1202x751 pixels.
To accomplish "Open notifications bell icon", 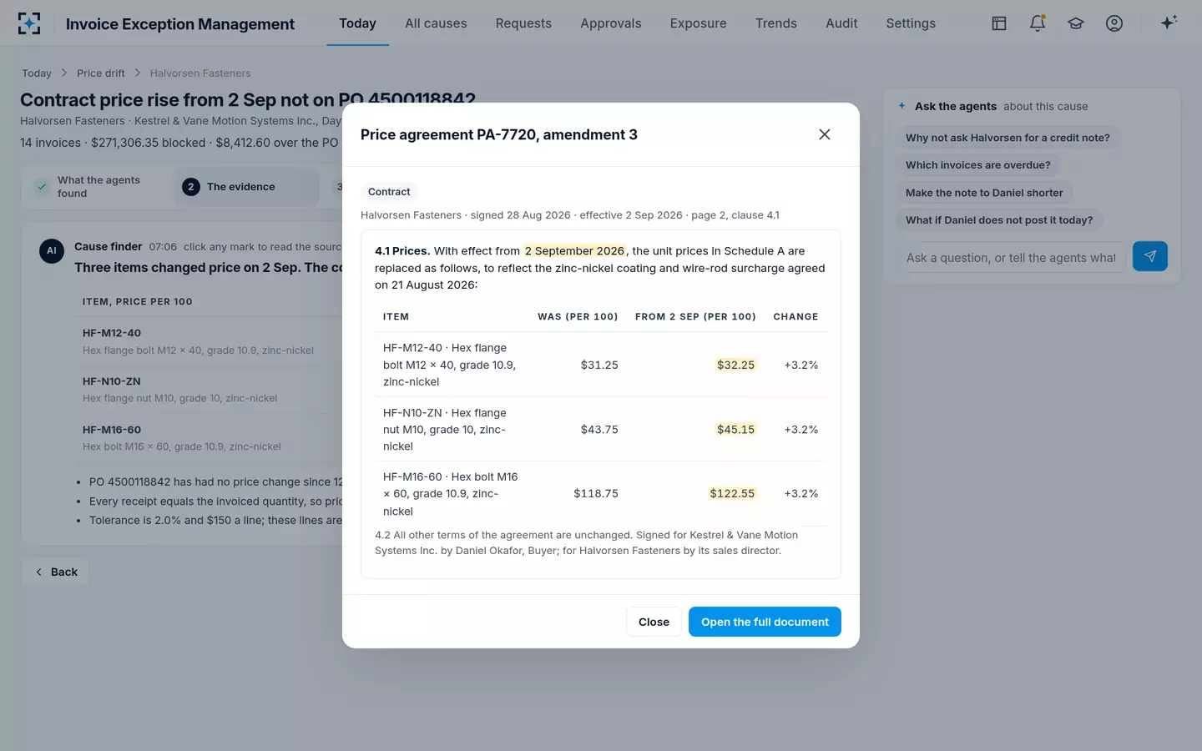I will click(x=1038, y=23).
